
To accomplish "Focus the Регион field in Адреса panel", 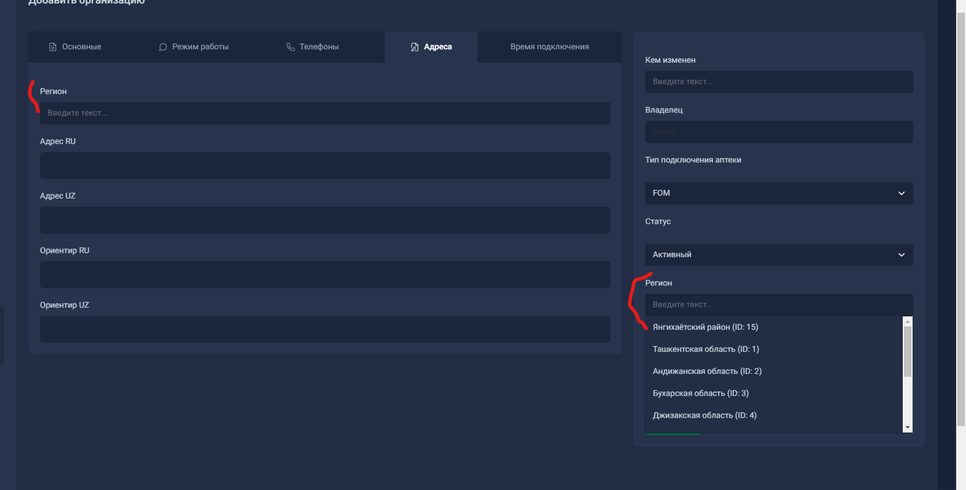I will 325,113.
